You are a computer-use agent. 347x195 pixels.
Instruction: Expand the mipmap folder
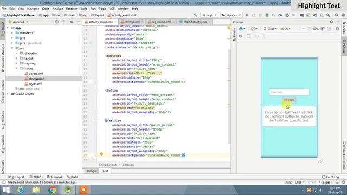[x=17, y=63]
